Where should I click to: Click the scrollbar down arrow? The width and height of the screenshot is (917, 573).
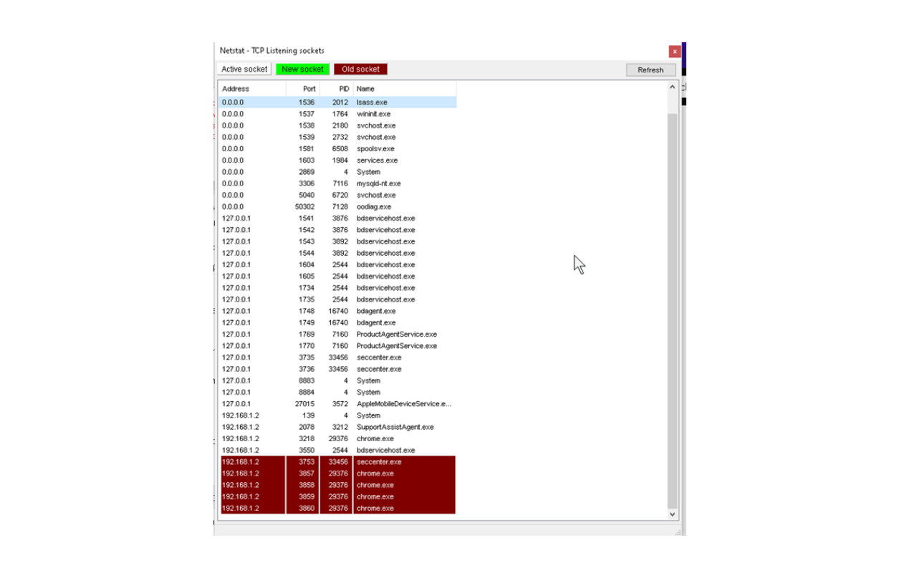672,514
